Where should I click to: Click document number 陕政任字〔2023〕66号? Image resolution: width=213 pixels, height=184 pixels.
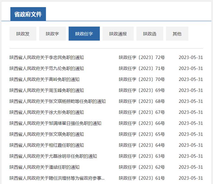pos(142,123)
